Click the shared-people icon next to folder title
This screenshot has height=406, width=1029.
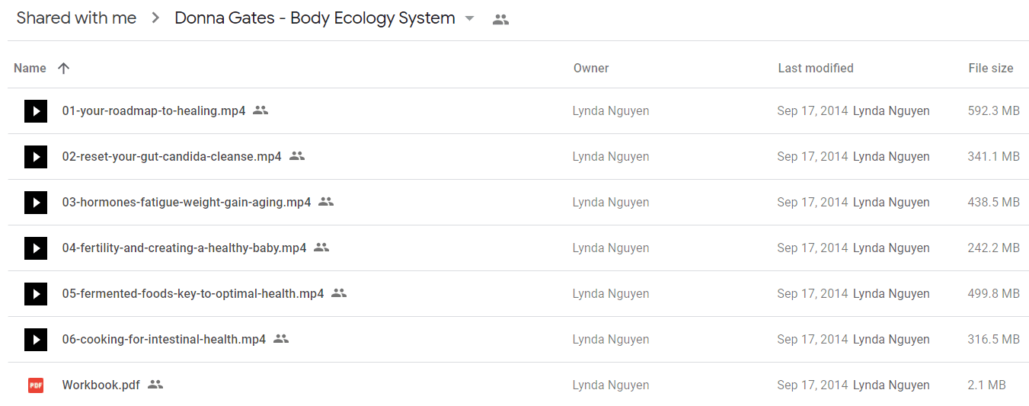tap(500, 20)
